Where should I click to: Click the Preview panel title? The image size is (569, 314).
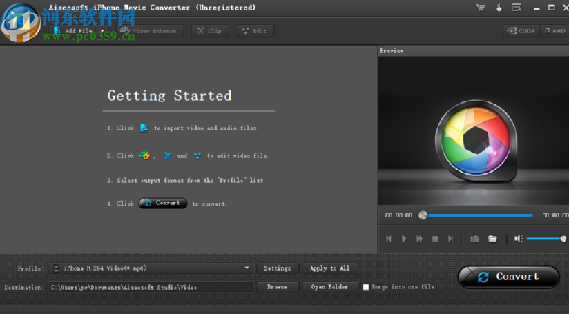coord(392,51)
